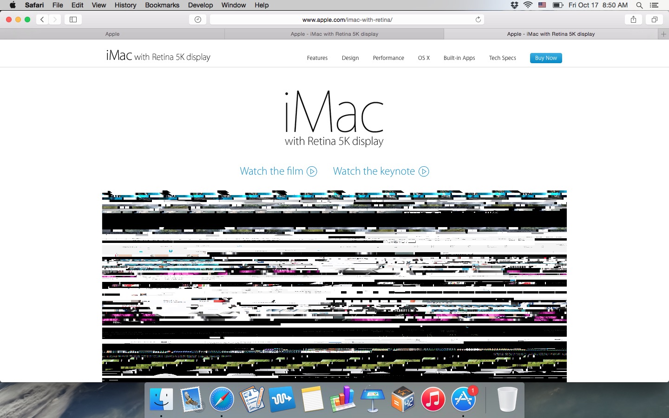Click the play circle icon next to Watch the film

[312, 172]
